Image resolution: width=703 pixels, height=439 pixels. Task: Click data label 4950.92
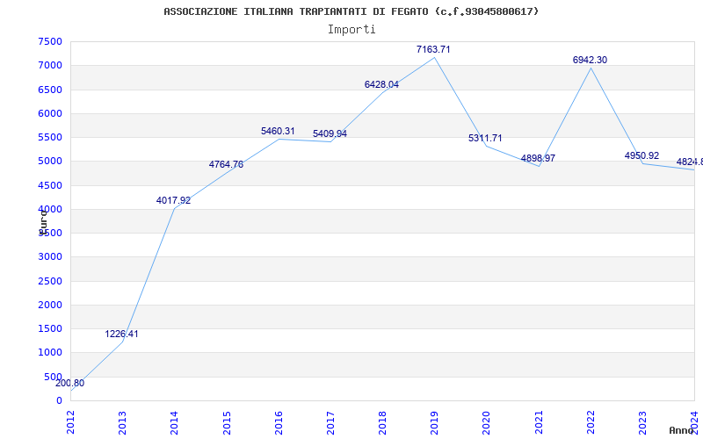click(642, 156)
